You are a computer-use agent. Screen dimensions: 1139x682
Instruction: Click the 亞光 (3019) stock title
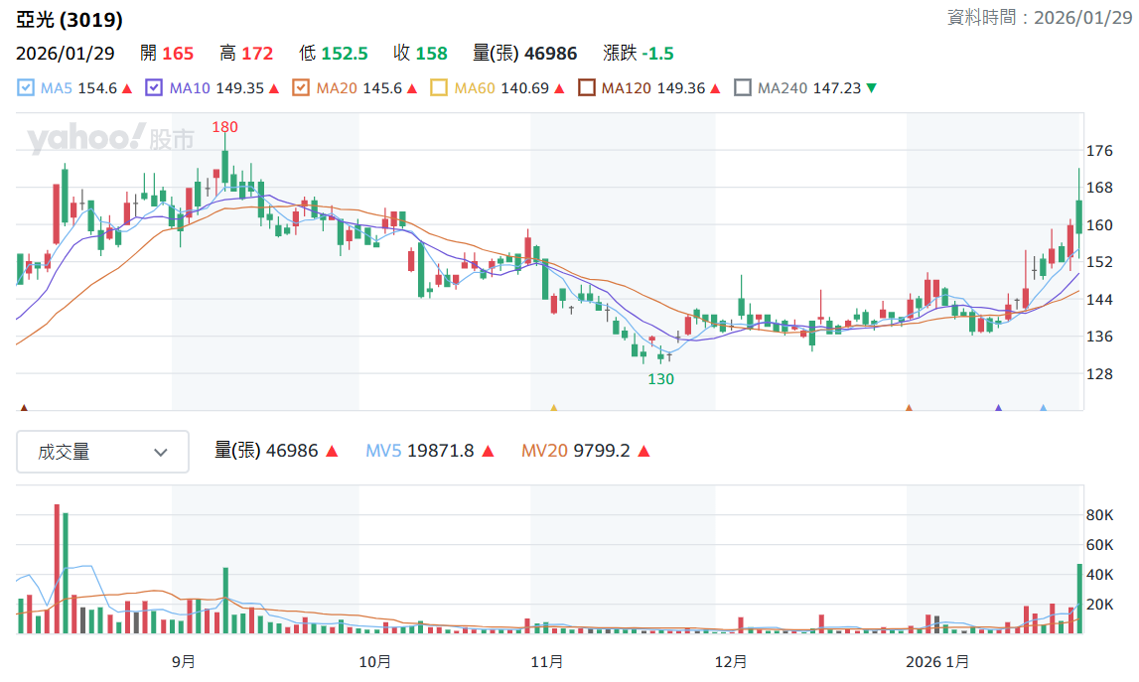click(x=70, y=20)
